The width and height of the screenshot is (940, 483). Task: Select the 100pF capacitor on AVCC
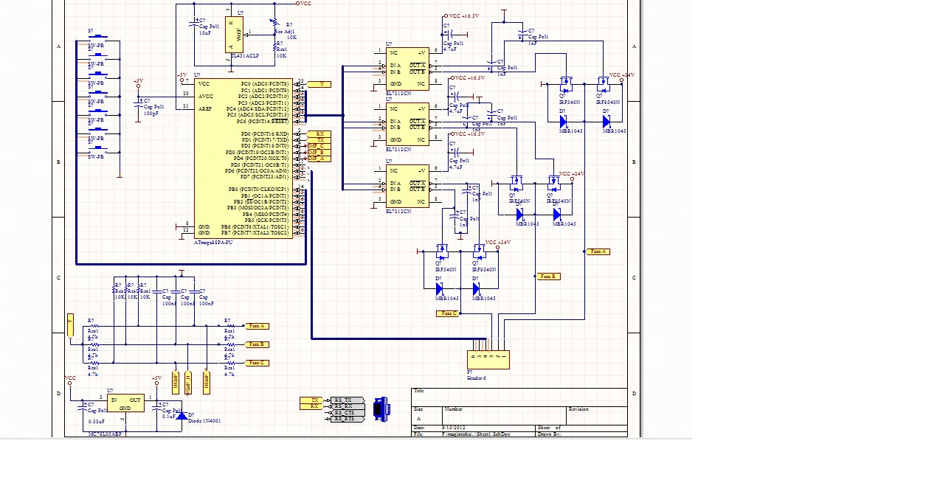[x=138, y=105]
